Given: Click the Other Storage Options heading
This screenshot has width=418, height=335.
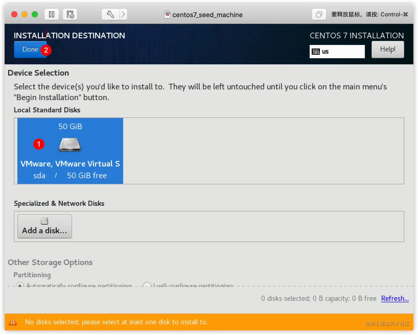Looking at the screenshot, I should click(x=50, y=262).
